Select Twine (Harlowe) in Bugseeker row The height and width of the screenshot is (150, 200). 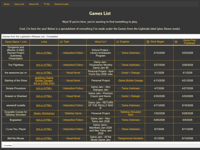(x=131, y=120)
